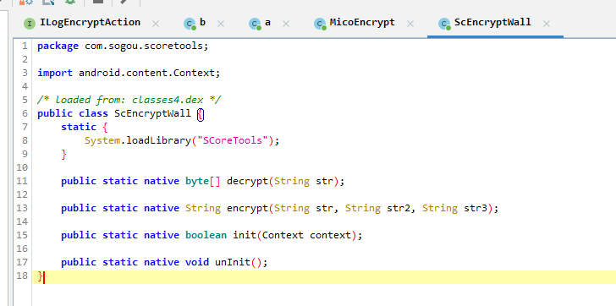
Task: Click the closing brace on line 18
Action: (x=40, y=276)
